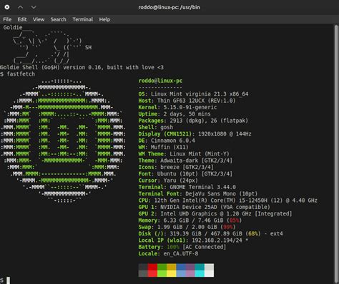Click the 'Swap: 1.99 GiB / 2.00 GiB' line
This screenshot has height=284, width=339.
[187, 227]
